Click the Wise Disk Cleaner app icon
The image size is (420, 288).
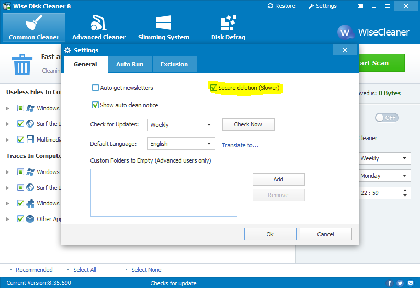tap(7, 6)
